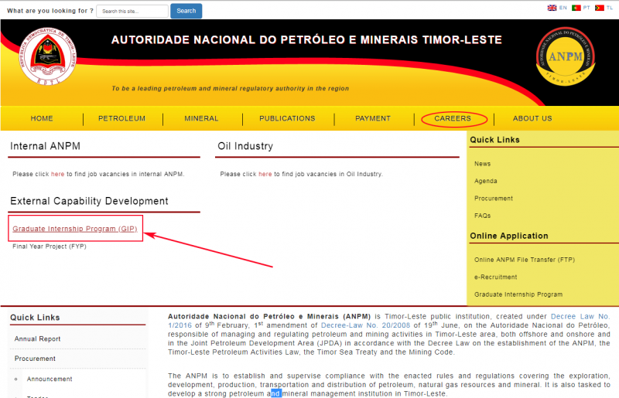The width and height of the screenshot is (619, 398).
Task: Click the 'Online Application' heading
Action: pyautogui.click(x=509, y=236)
